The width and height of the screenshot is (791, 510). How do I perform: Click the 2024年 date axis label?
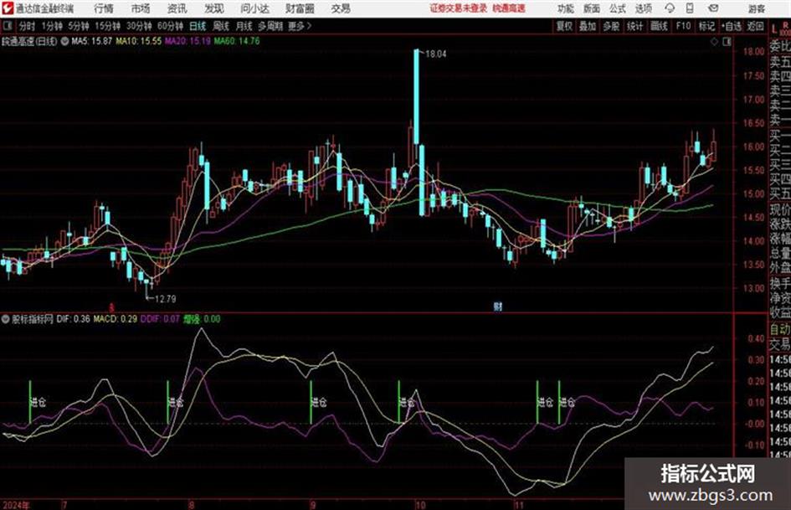17,505
